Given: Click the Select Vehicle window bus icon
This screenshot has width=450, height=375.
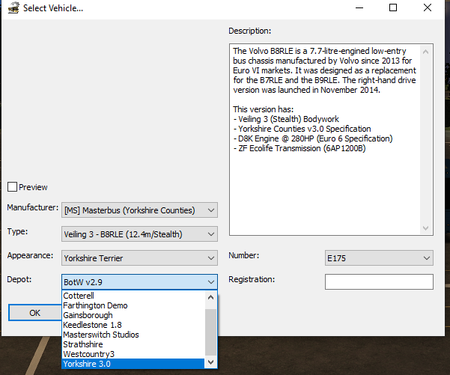Looking at the screenshot, I should point(13,8).
